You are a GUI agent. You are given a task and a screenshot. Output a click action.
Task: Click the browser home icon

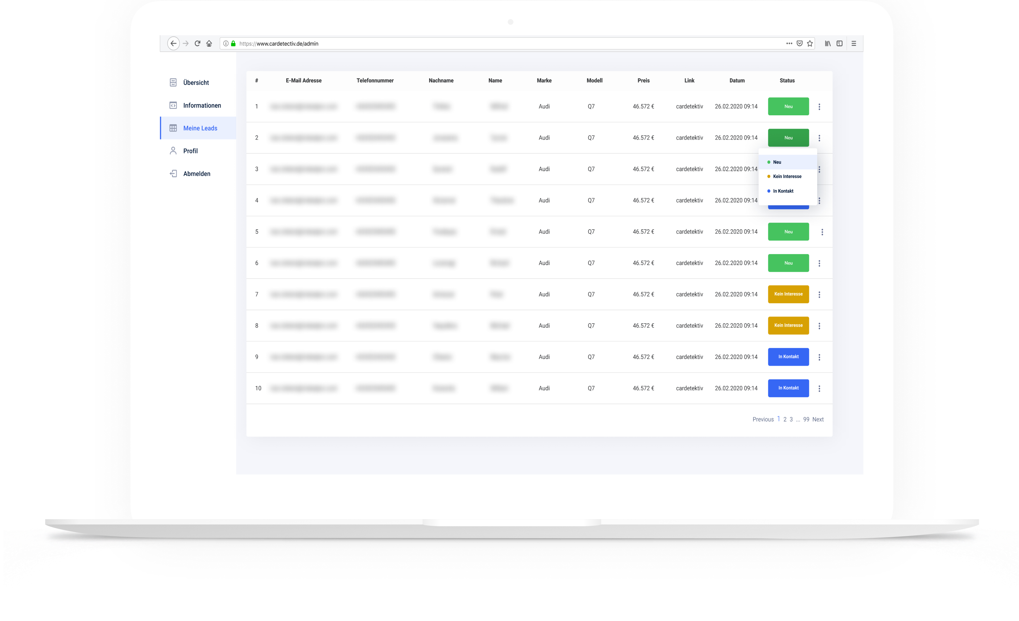tap(209, 43)
